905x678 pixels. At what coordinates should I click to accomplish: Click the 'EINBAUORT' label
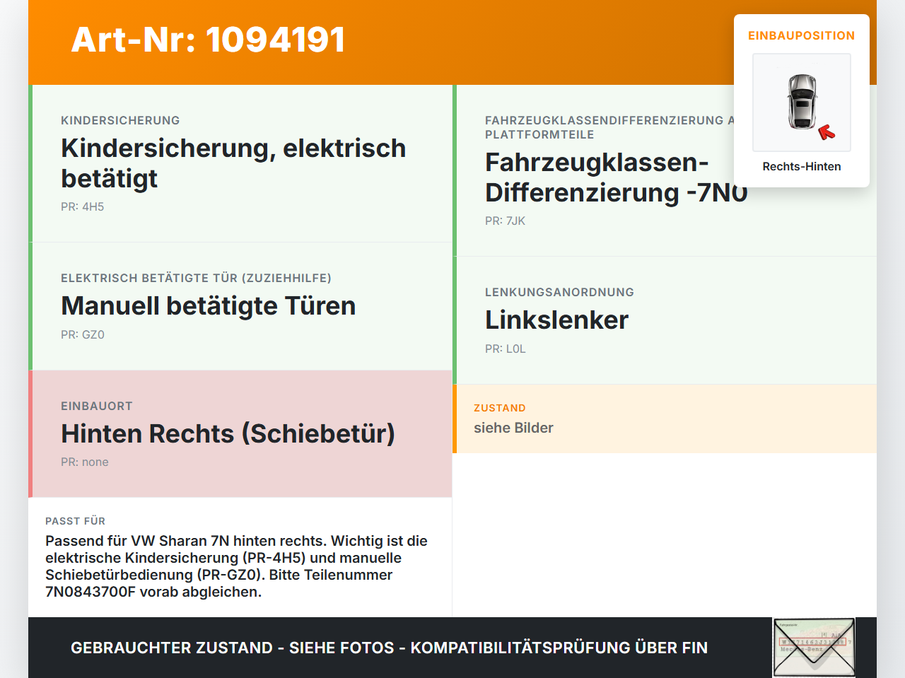pos(97,406)
